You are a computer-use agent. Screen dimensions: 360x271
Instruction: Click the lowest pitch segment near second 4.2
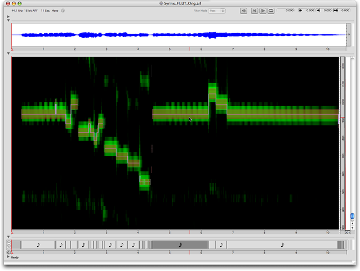tap(145, 182)
